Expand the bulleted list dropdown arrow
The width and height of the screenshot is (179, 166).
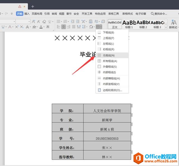coord(62,22)
